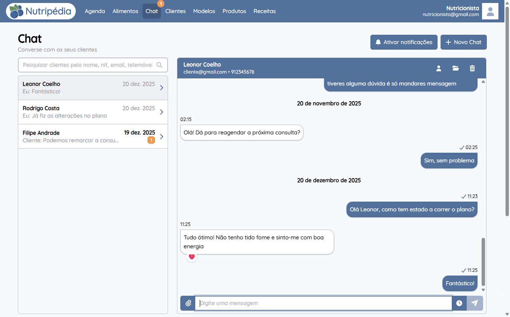The image size is (510, 317).
Task: Expand Rodrigo Costa conversation chevron
Action: click(162, 112)
